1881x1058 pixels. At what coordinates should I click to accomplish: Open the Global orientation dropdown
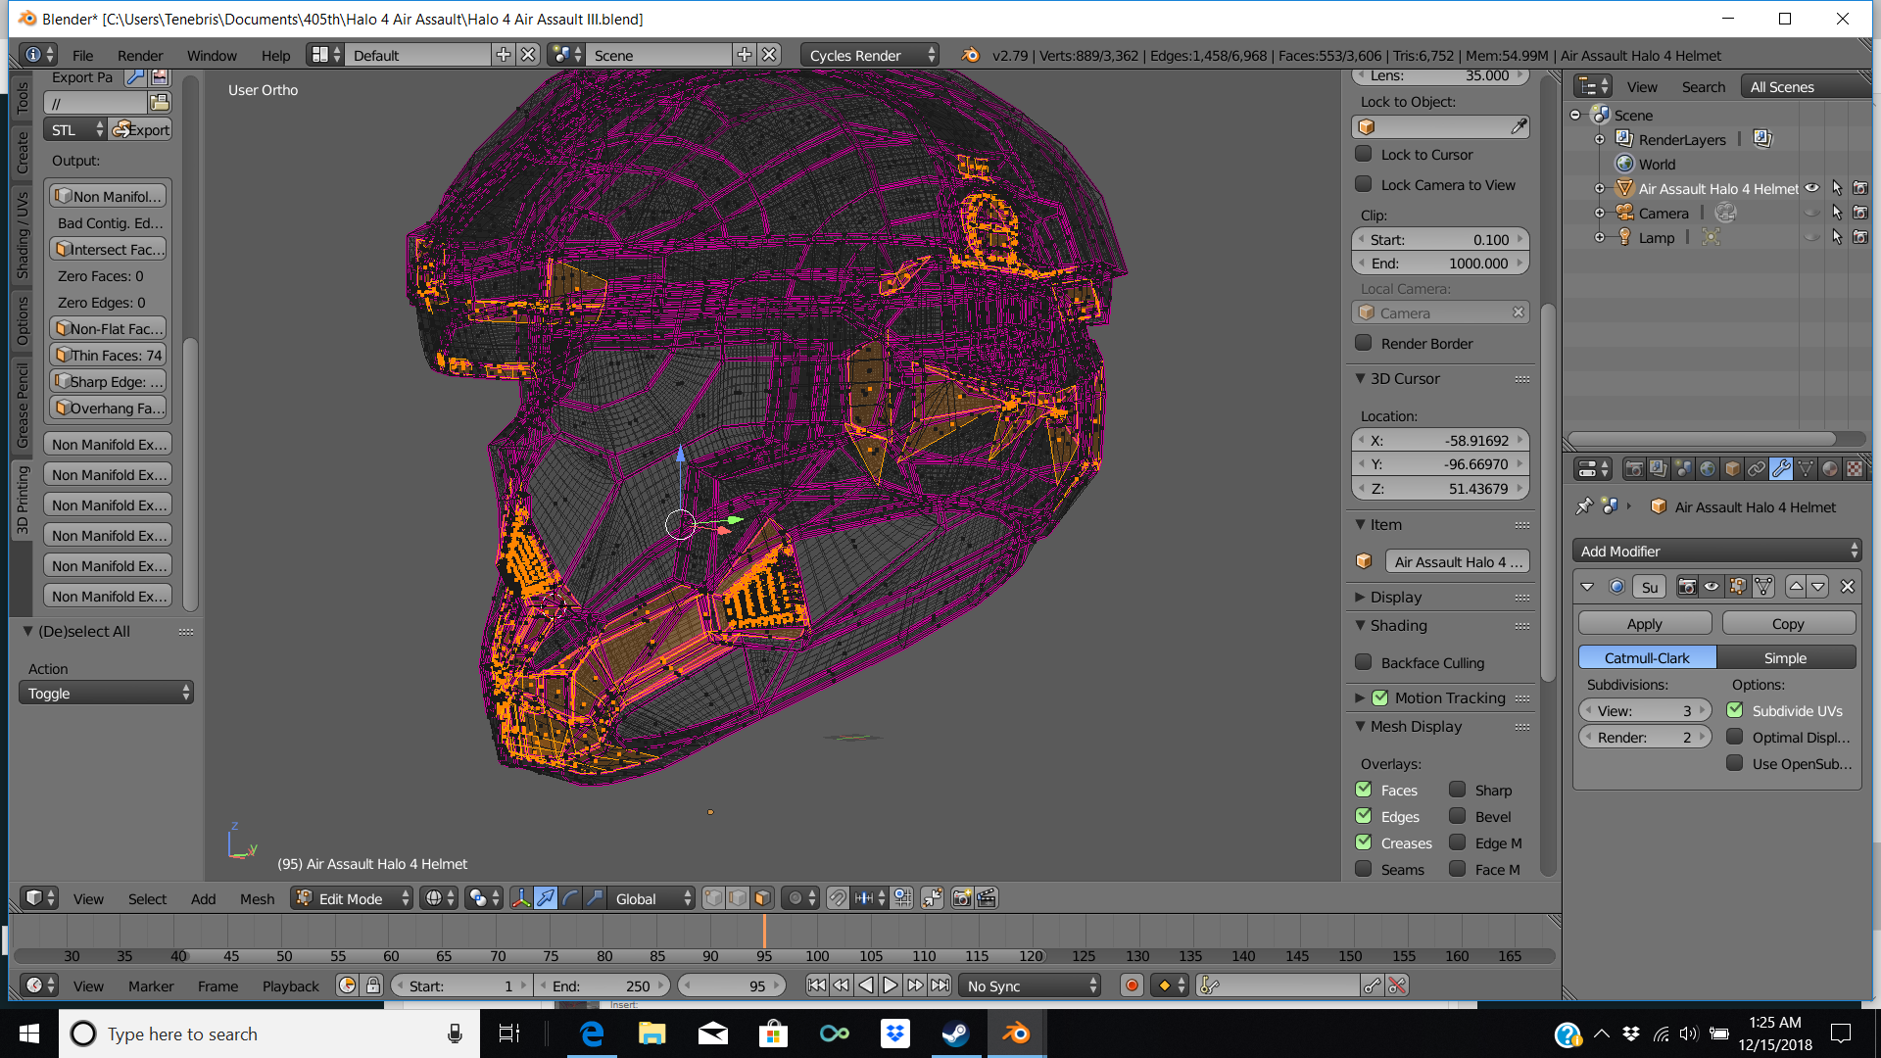(x=650, y=898)
